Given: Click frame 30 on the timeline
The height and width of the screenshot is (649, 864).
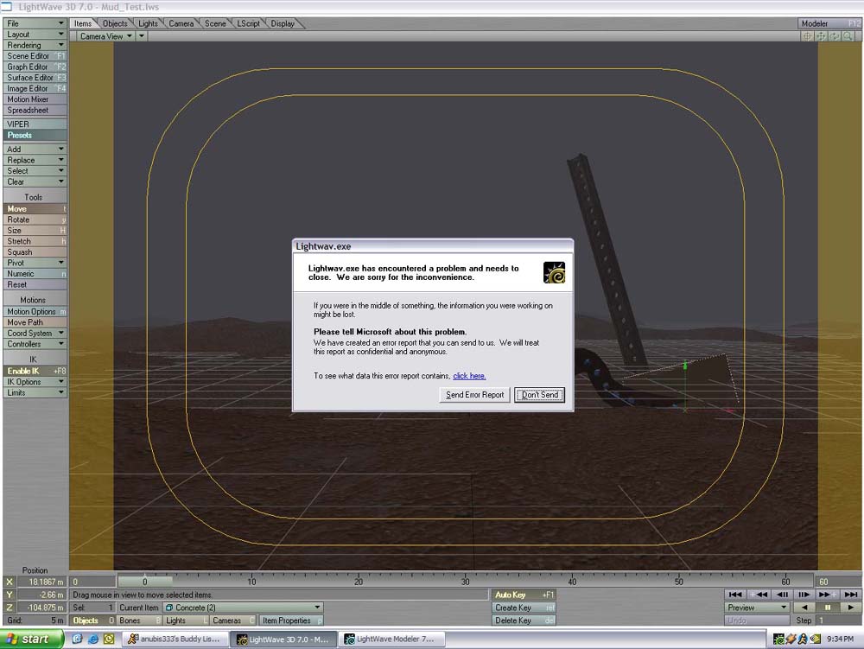Looking at the screenshot, I should pyautogui.click(x=466, y=581).
